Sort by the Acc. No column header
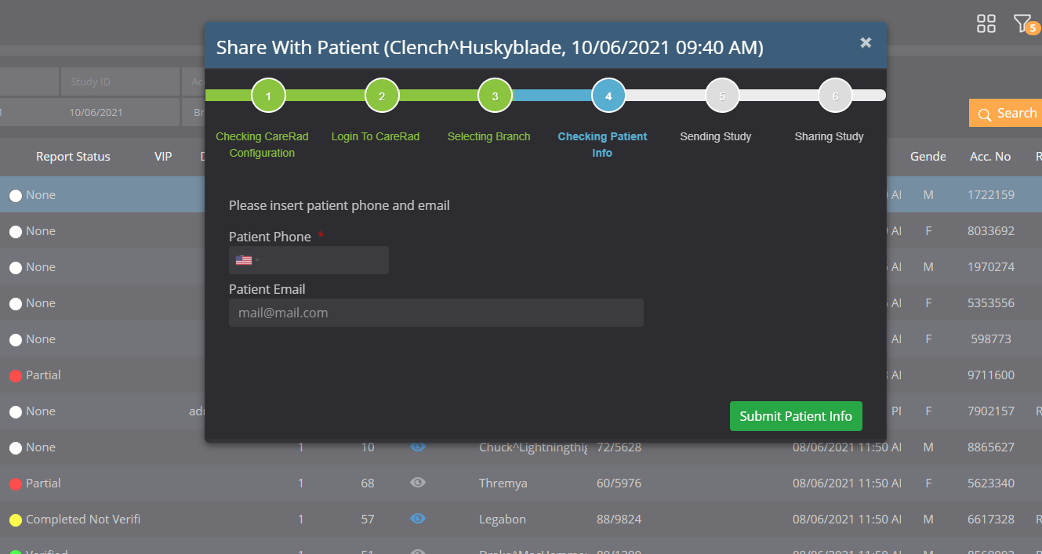Viewport: 1042px width, 554px height. pyautogui.click(x=990, y=157)
